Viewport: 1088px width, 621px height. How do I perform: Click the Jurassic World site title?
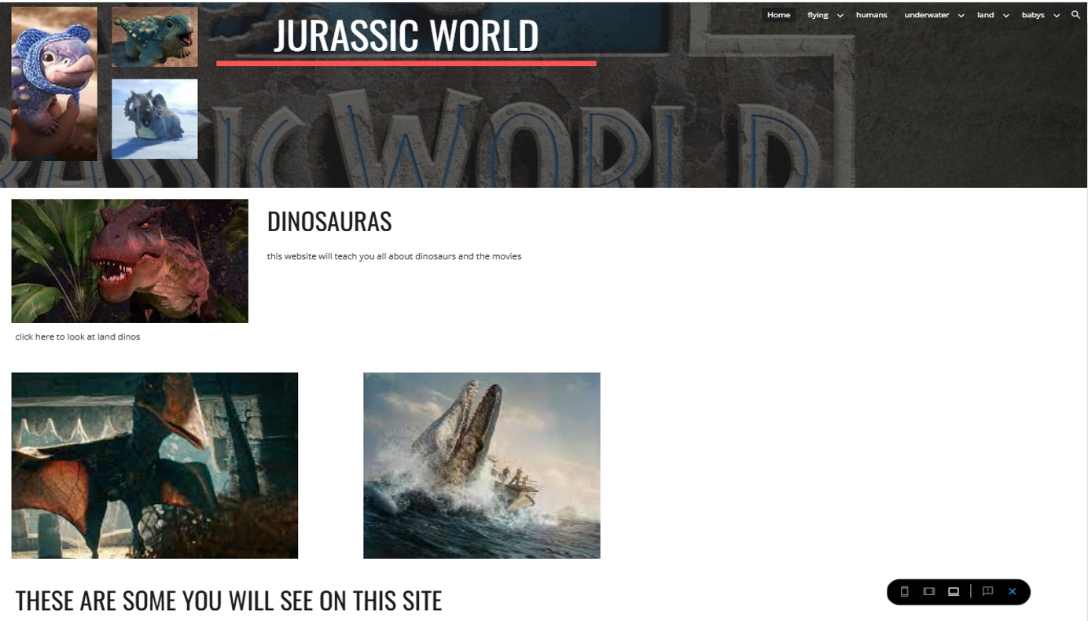click(x=406, y=35)
